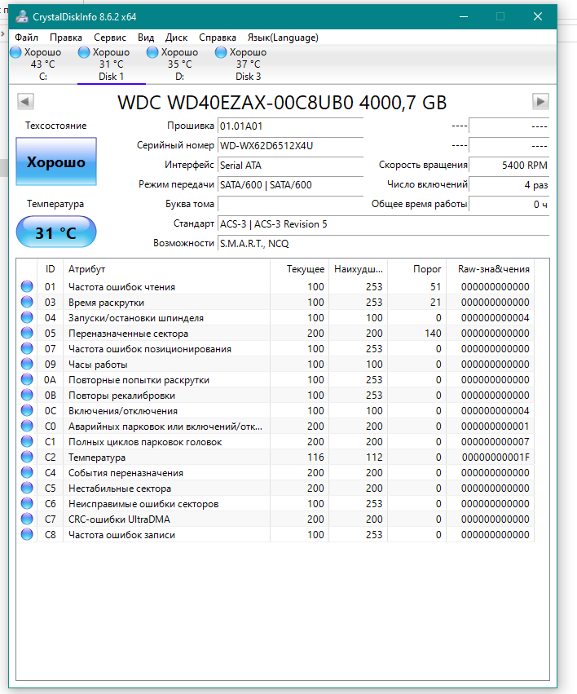The width and height of the screenshot is (577, 694).
Task: Click the 'Аварийных парковок или включений' attribute text
Action: [165, 427]
